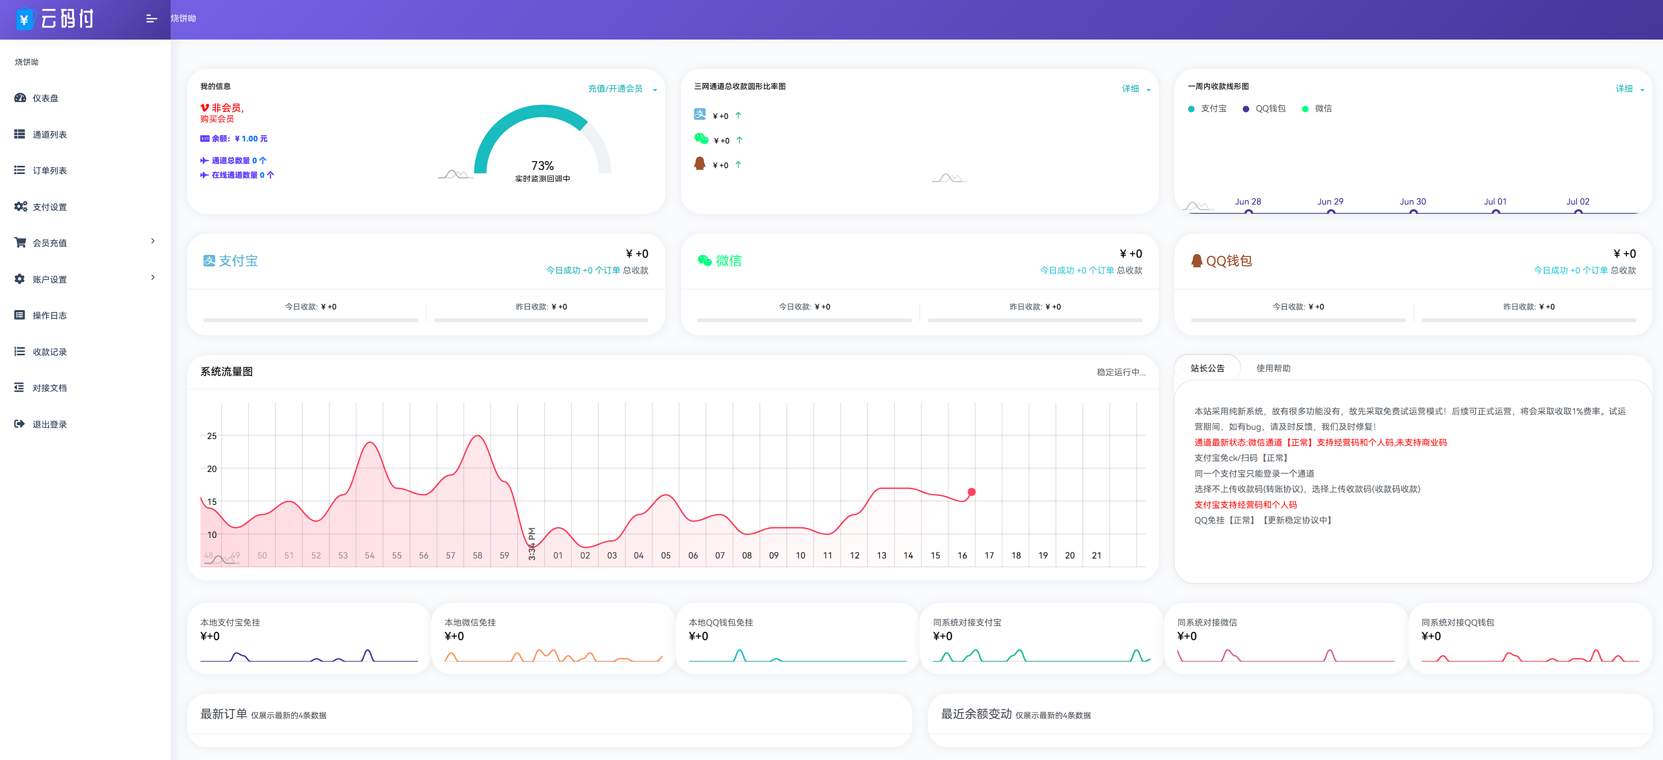
Task: Click the gear icon beside 账户设置
Action: [x=20, y=279]
